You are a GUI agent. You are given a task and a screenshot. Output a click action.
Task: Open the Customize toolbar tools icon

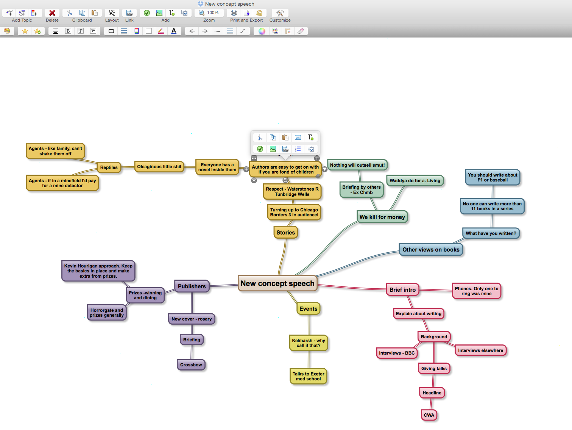point(280,13)
